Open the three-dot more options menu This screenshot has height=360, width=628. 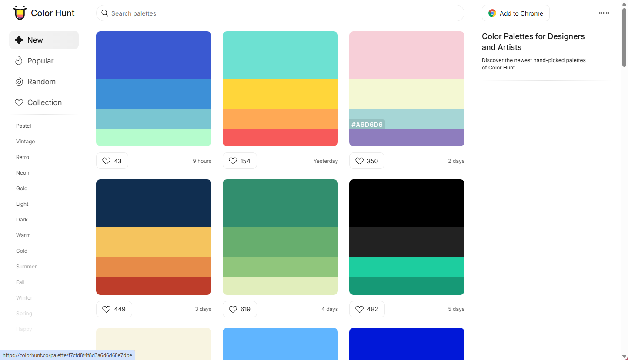point(604,13)
